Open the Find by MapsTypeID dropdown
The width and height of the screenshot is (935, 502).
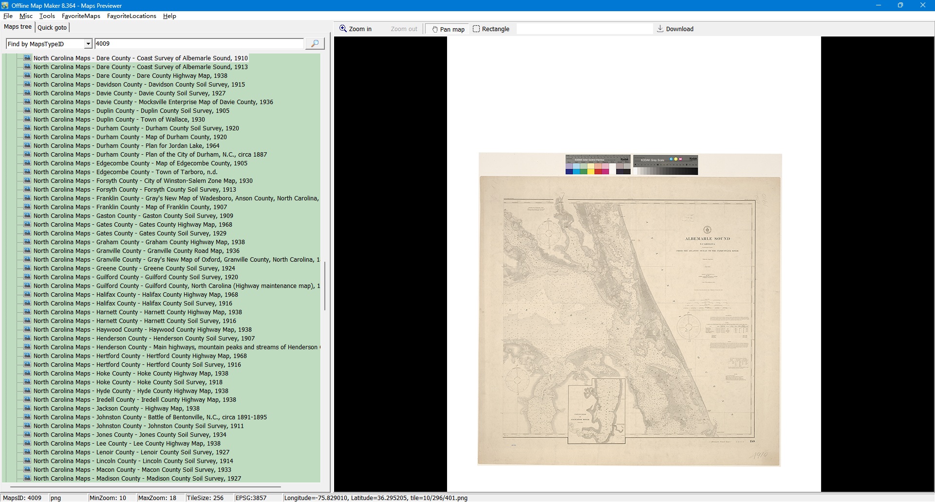click(88, 44)
